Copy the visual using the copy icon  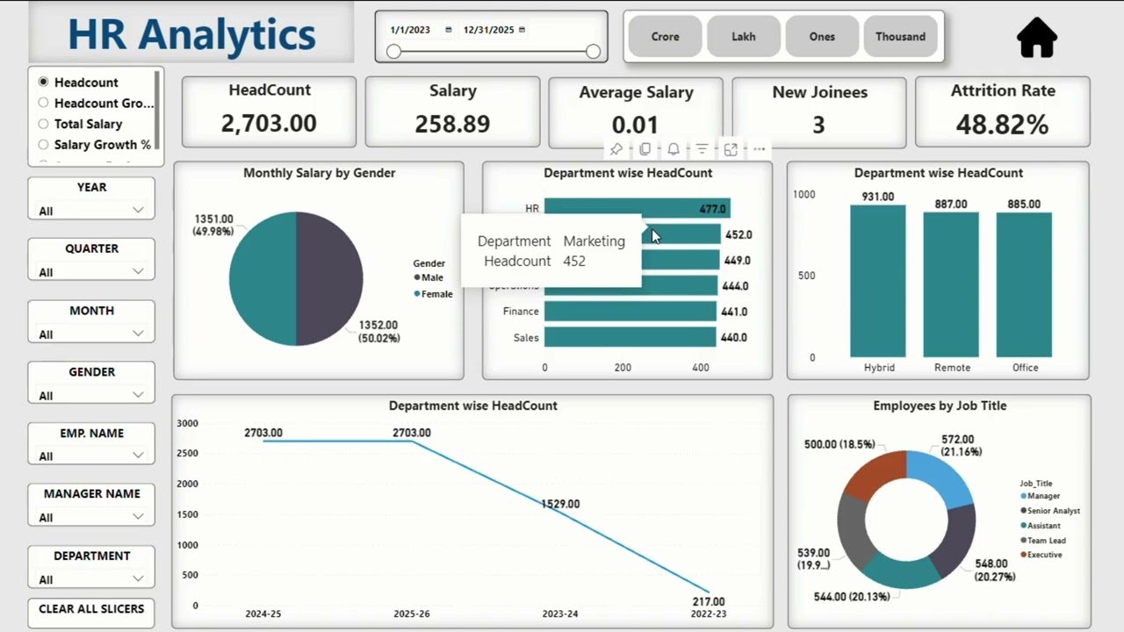(645, 149)
